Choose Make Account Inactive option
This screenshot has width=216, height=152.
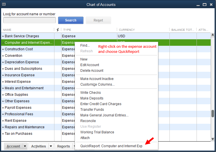97,79
